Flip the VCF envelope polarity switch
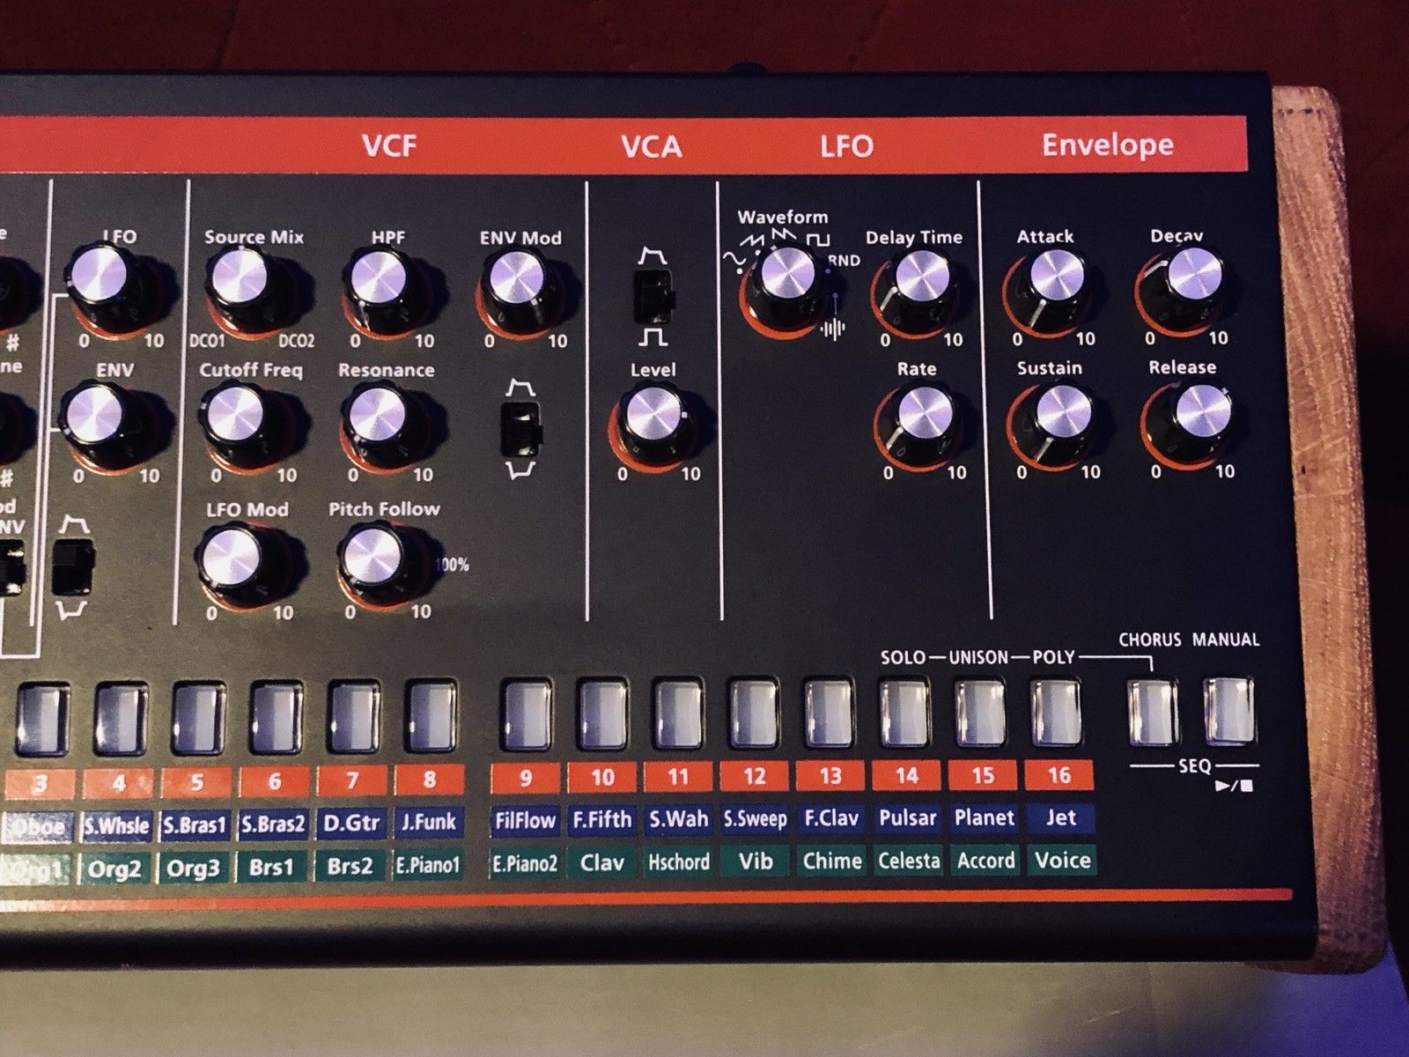Screen dimensions: 1409x1057 520,430
